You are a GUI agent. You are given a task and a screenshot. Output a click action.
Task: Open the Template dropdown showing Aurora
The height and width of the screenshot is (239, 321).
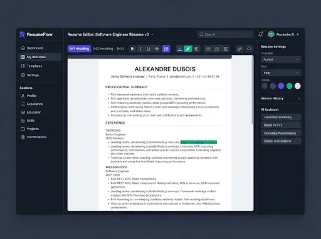(x=281, y=59)
